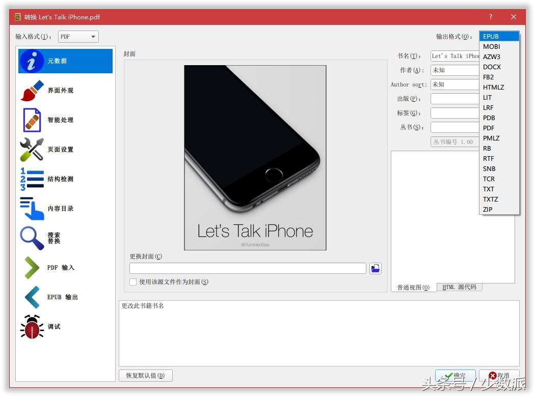Enable 使用该源文件作为封面 checkbox
This screenshot has width=535, height=397.
pos(133,282)
